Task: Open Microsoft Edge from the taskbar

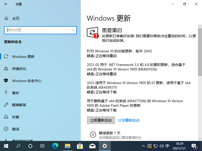Action: click(x=55, y=146)
